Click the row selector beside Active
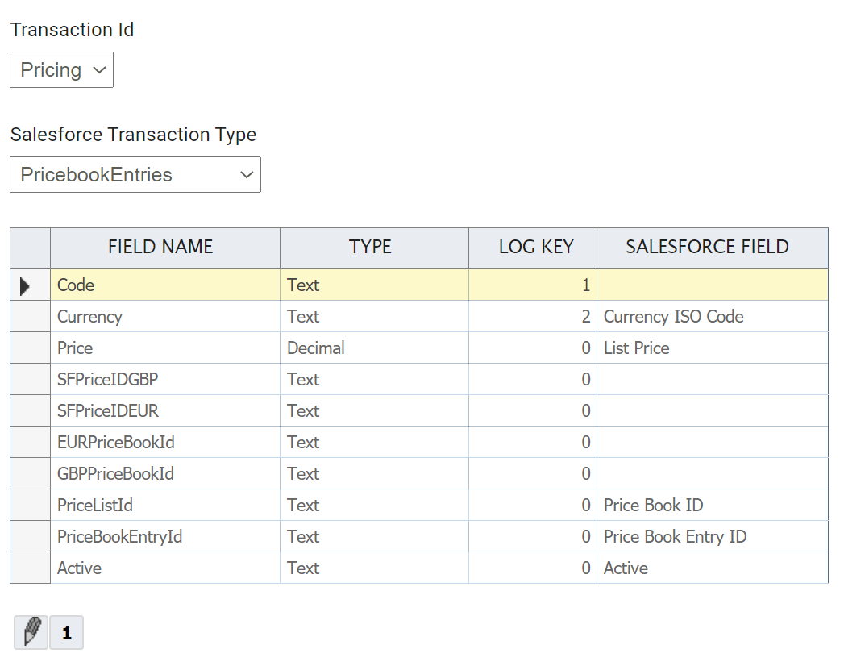This screenshot has height=666, width=844. click(30, 568)
